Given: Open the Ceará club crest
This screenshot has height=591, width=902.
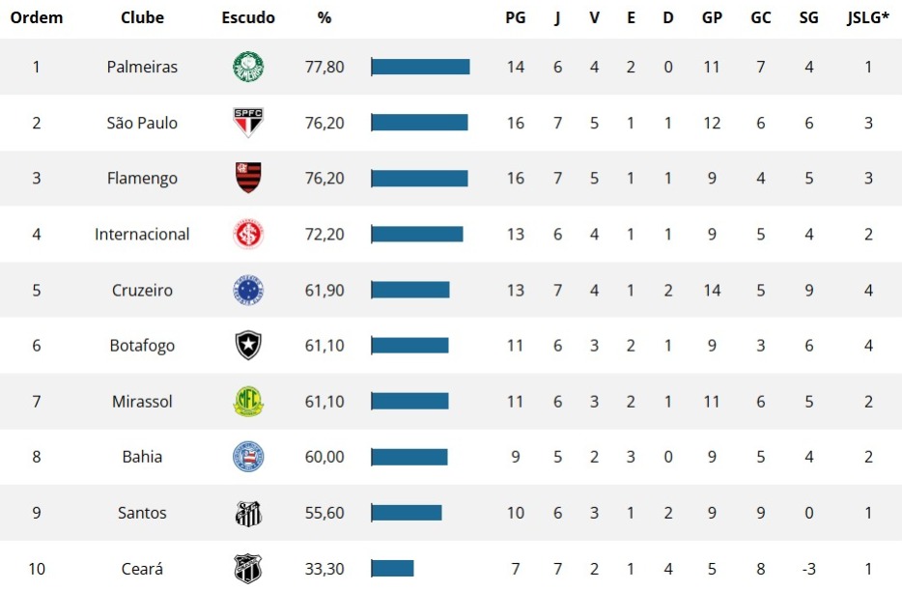Looking at the screenshot, I should tap(248, 569).
